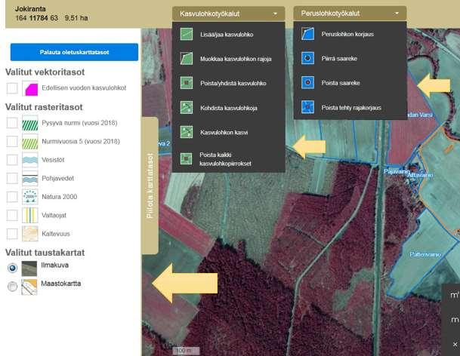The width and height of the screenshot is (460, 356).
Task: Close the measurement tool panel with the X
Action: [x=455, y=344]
